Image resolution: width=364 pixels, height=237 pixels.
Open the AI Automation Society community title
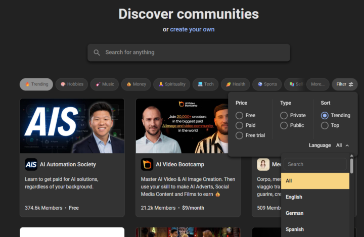(x=68, y=164)
